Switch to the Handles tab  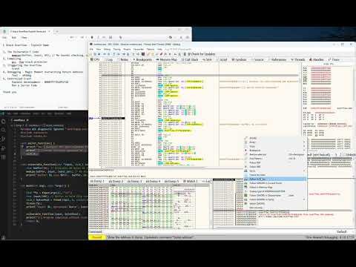pos(317,59)
